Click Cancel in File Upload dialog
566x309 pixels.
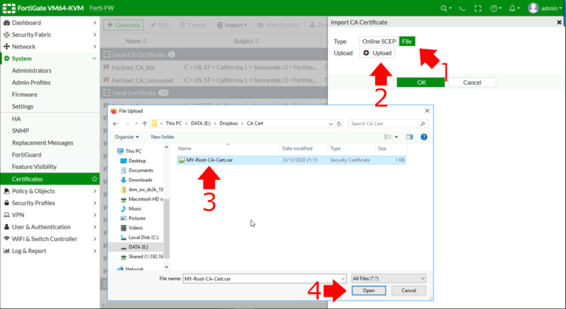pyautogui.click(x=408, y=291)
